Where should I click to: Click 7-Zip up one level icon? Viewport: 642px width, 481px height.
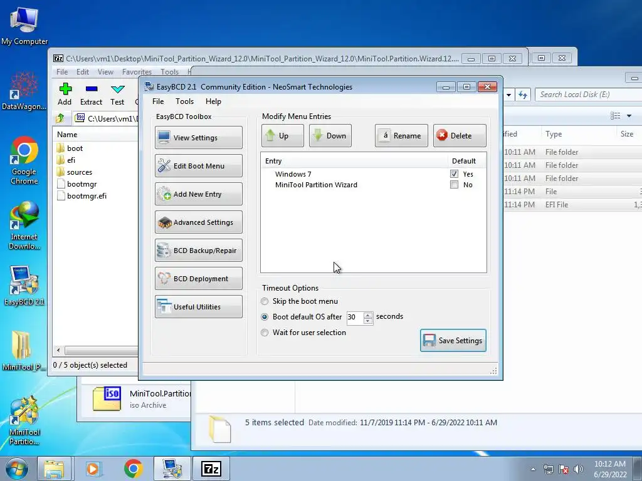[60, 118]
